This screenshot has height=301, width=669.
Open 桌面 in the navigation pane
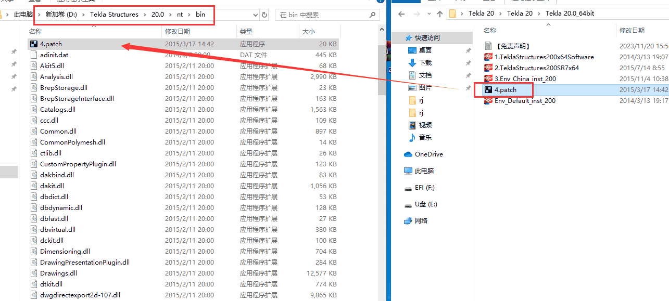coord(425,50)
